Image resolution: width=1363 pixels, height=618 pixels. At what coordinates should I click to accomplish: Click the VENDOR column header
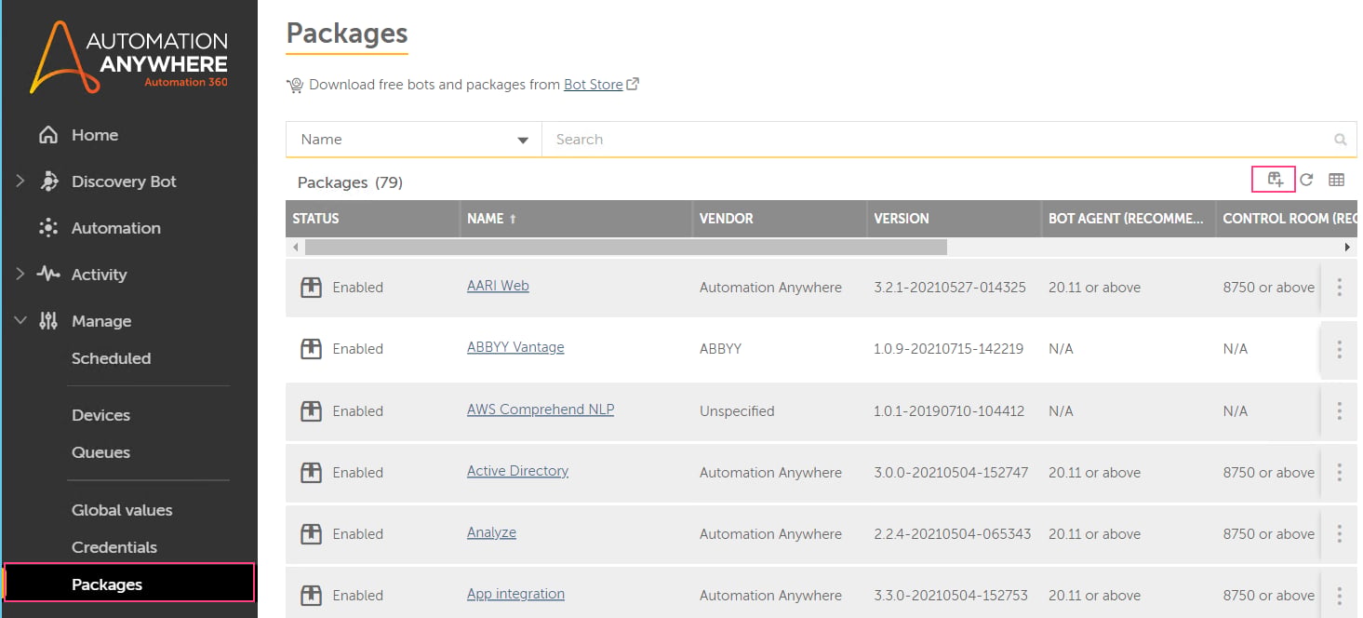(x=780, y=219)
